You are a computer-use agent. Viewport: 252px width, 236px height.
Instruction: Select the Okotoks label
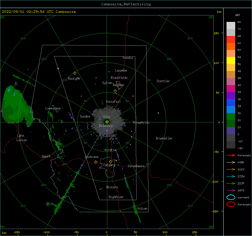tap(112, 187)
